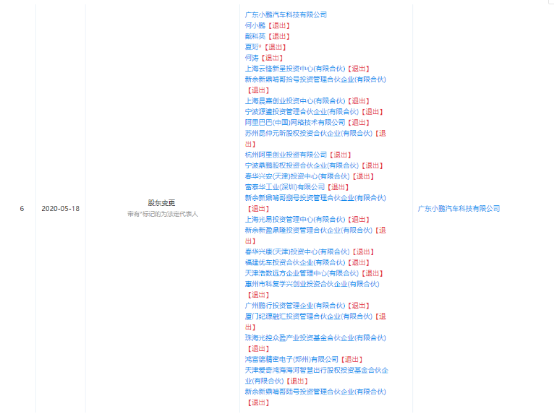Select the note 带有*标记的为法定代表人
Image resolution: width=554 pixels, height=414 pixels.
(163, 214)
